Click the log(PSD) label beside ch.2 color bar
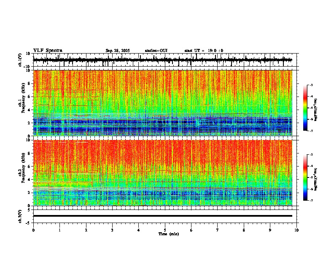 click(316, 179)
